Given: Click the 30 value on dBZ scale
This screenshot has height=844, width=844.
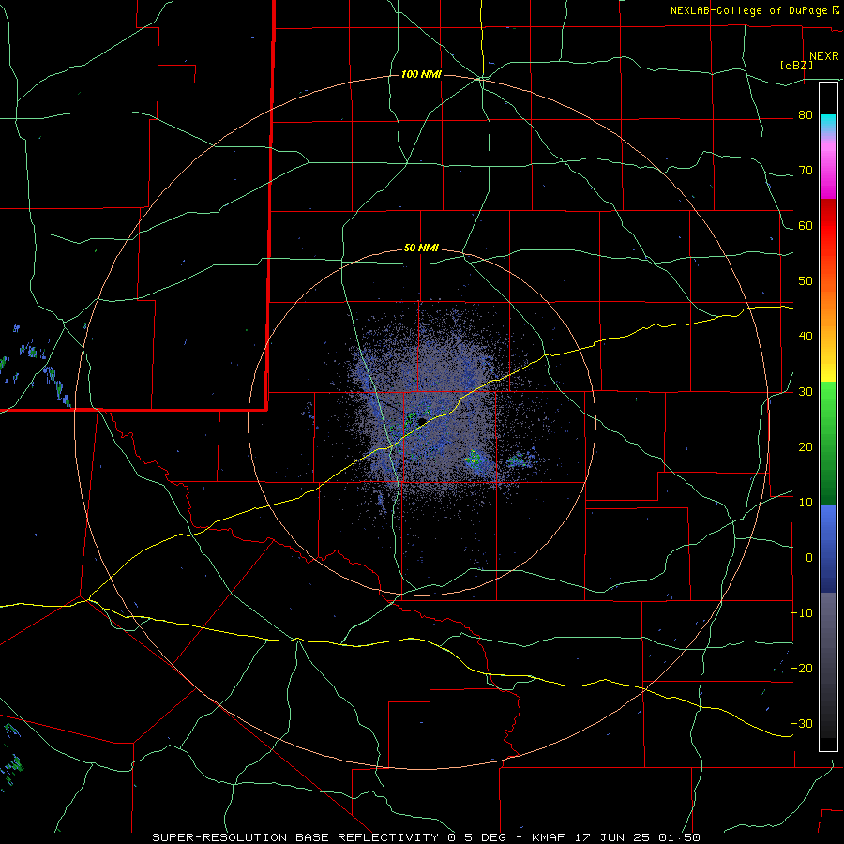Looking at the screenshot, I should point(806,392).
